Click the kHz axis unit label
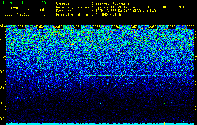The width and height of the screenshot is (197, 125). (x=3, y=25)
